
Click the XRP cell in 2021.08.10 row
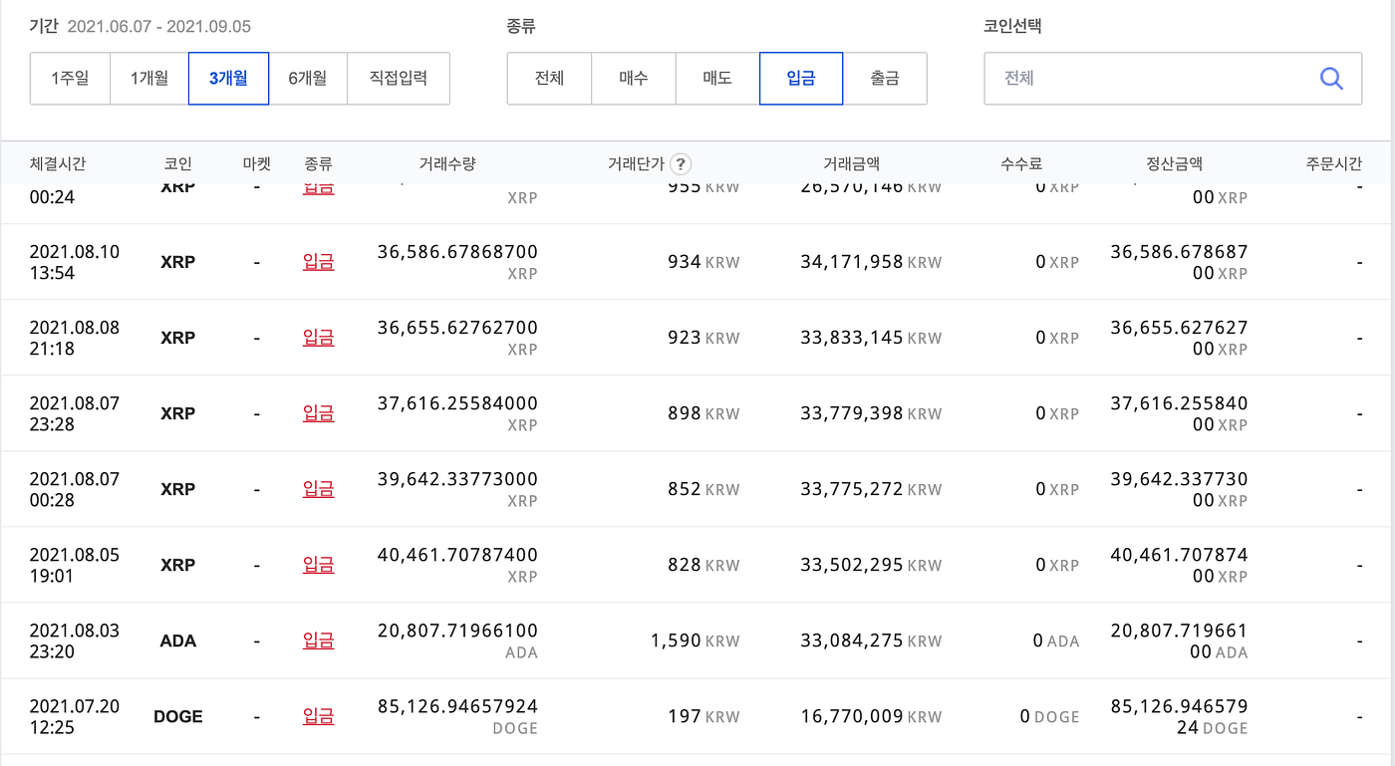tap(178, 262)
